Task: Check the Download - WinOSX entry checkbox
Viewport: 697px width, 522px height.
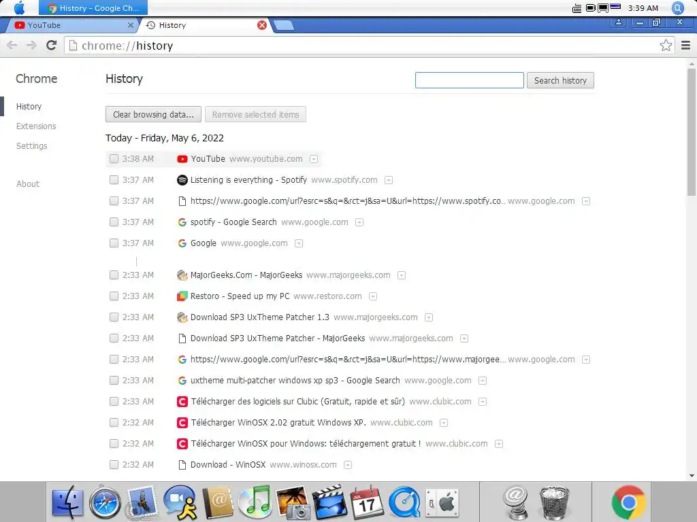Action: click(114, 465)
